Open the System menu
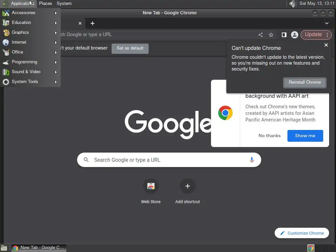The height and width of the screenshot is (252, 336). tap(64, 4)
